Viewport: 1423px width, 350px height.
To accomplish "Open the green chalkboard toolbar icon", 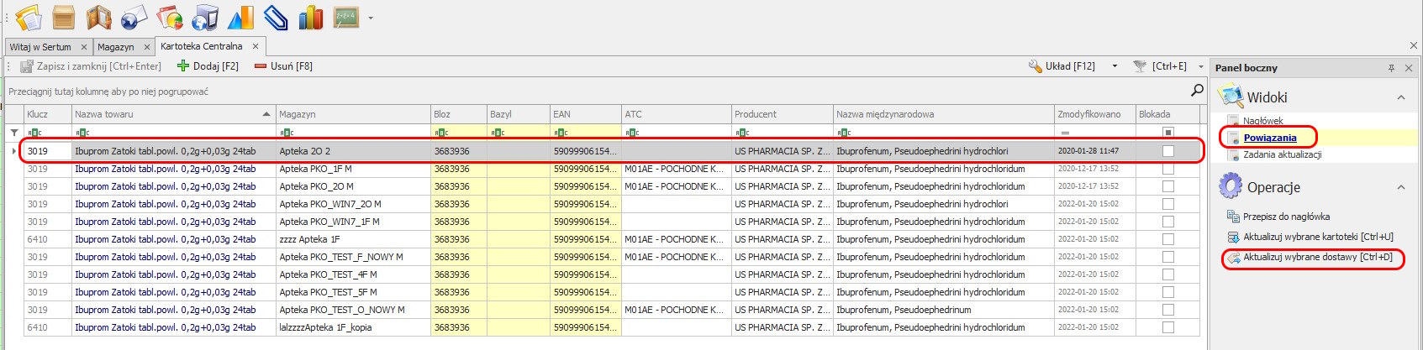I will pyautogui.click(x=345, y=17).
